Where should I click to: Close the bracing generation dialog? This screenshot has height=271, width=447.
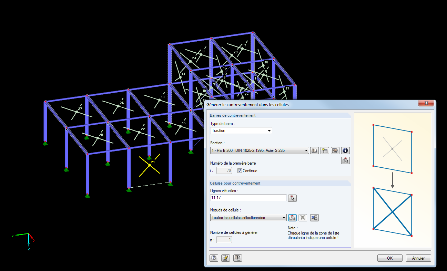[x=426, y=103]
